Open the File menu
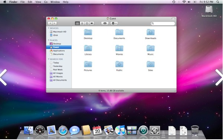This screenshot has height=140, width=223. [x=23, y=2]
